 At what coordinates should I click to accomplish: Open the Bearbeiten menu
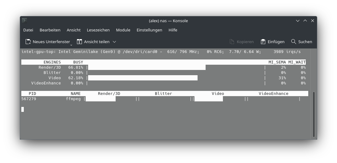coord(50,30)
